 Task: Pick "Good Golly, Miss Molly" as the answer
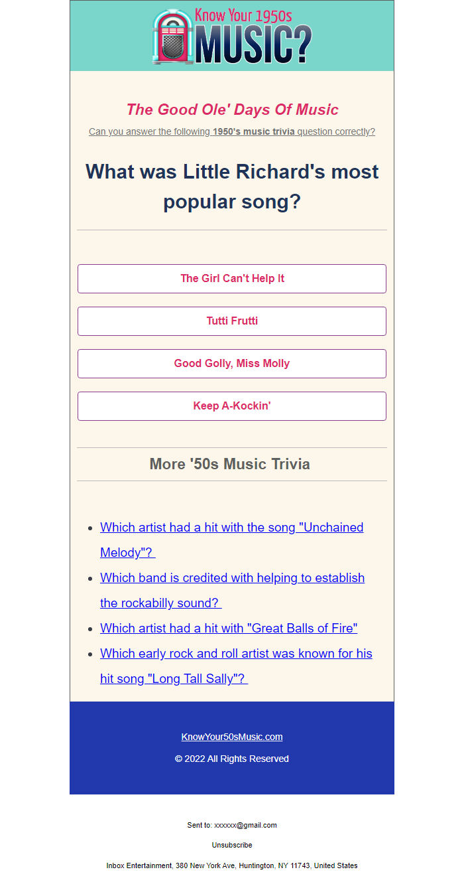232,364
